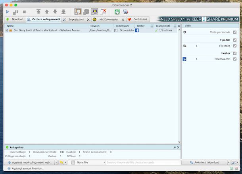Screen dimensions: 242x174
Task: Click the File video type icon
Action: point(184,46)
